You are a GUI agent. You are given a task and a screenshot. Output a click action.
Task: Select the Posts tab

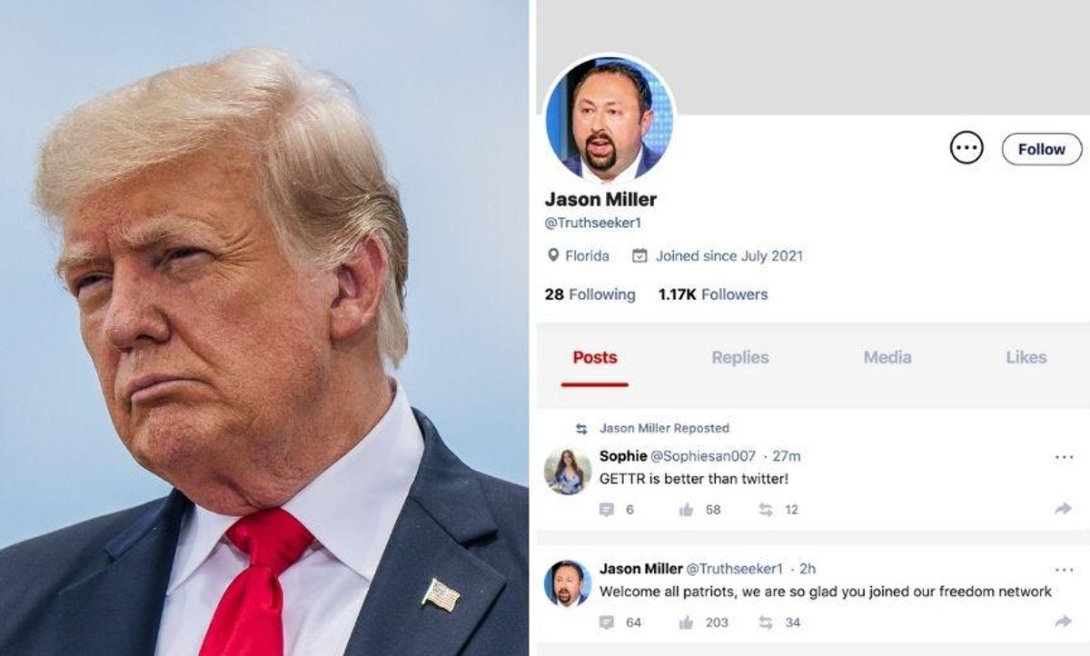pos(595,357)
